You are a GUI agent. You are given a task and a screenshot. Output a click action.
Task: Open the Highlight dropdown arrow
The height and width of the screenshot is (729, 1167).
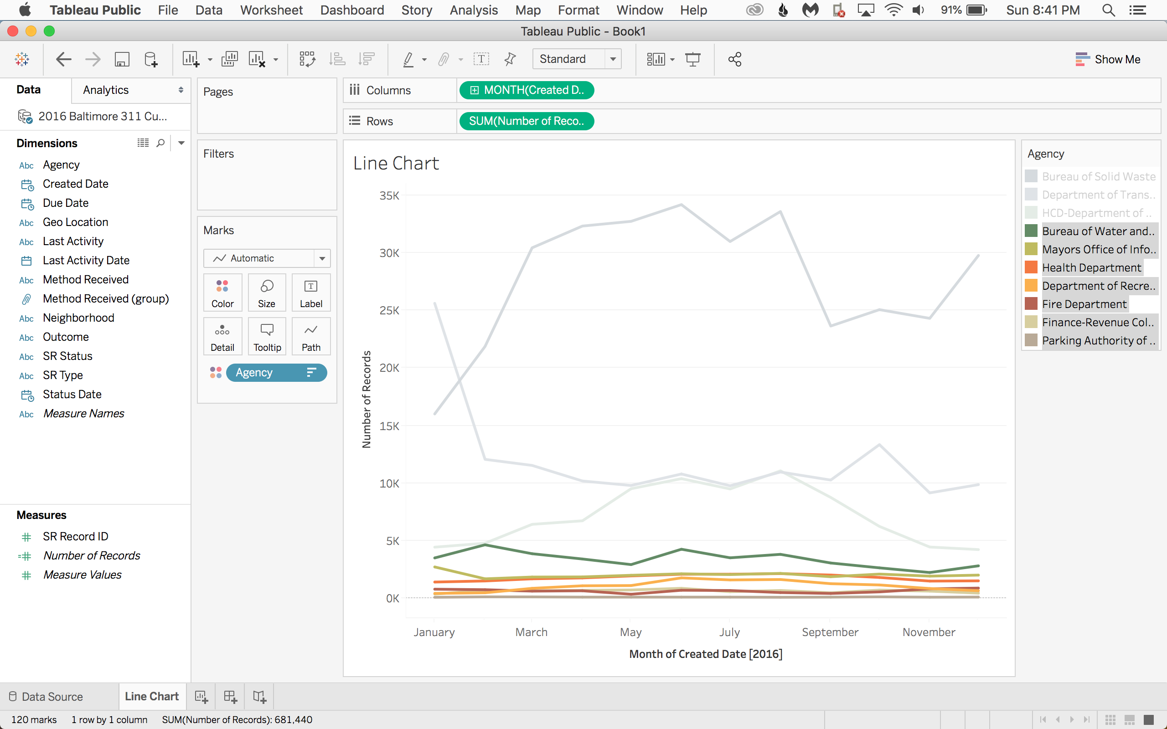[424, 60]
